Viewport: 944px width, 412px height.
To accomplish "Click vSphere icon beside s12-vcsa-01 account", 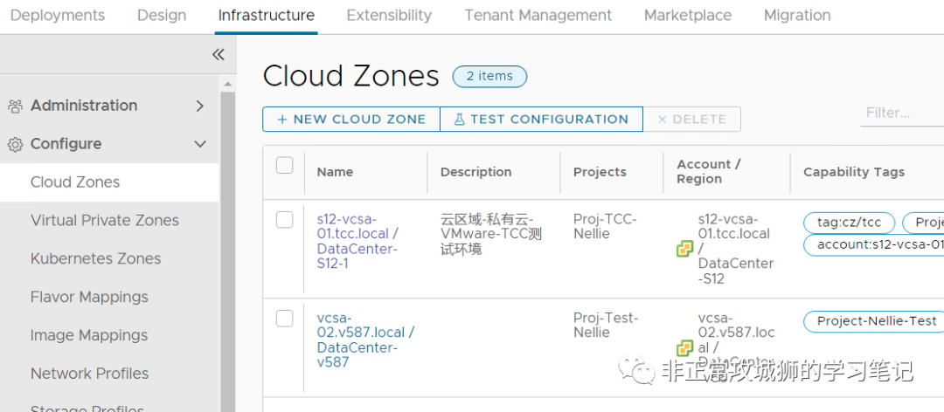I will (685, 249).
